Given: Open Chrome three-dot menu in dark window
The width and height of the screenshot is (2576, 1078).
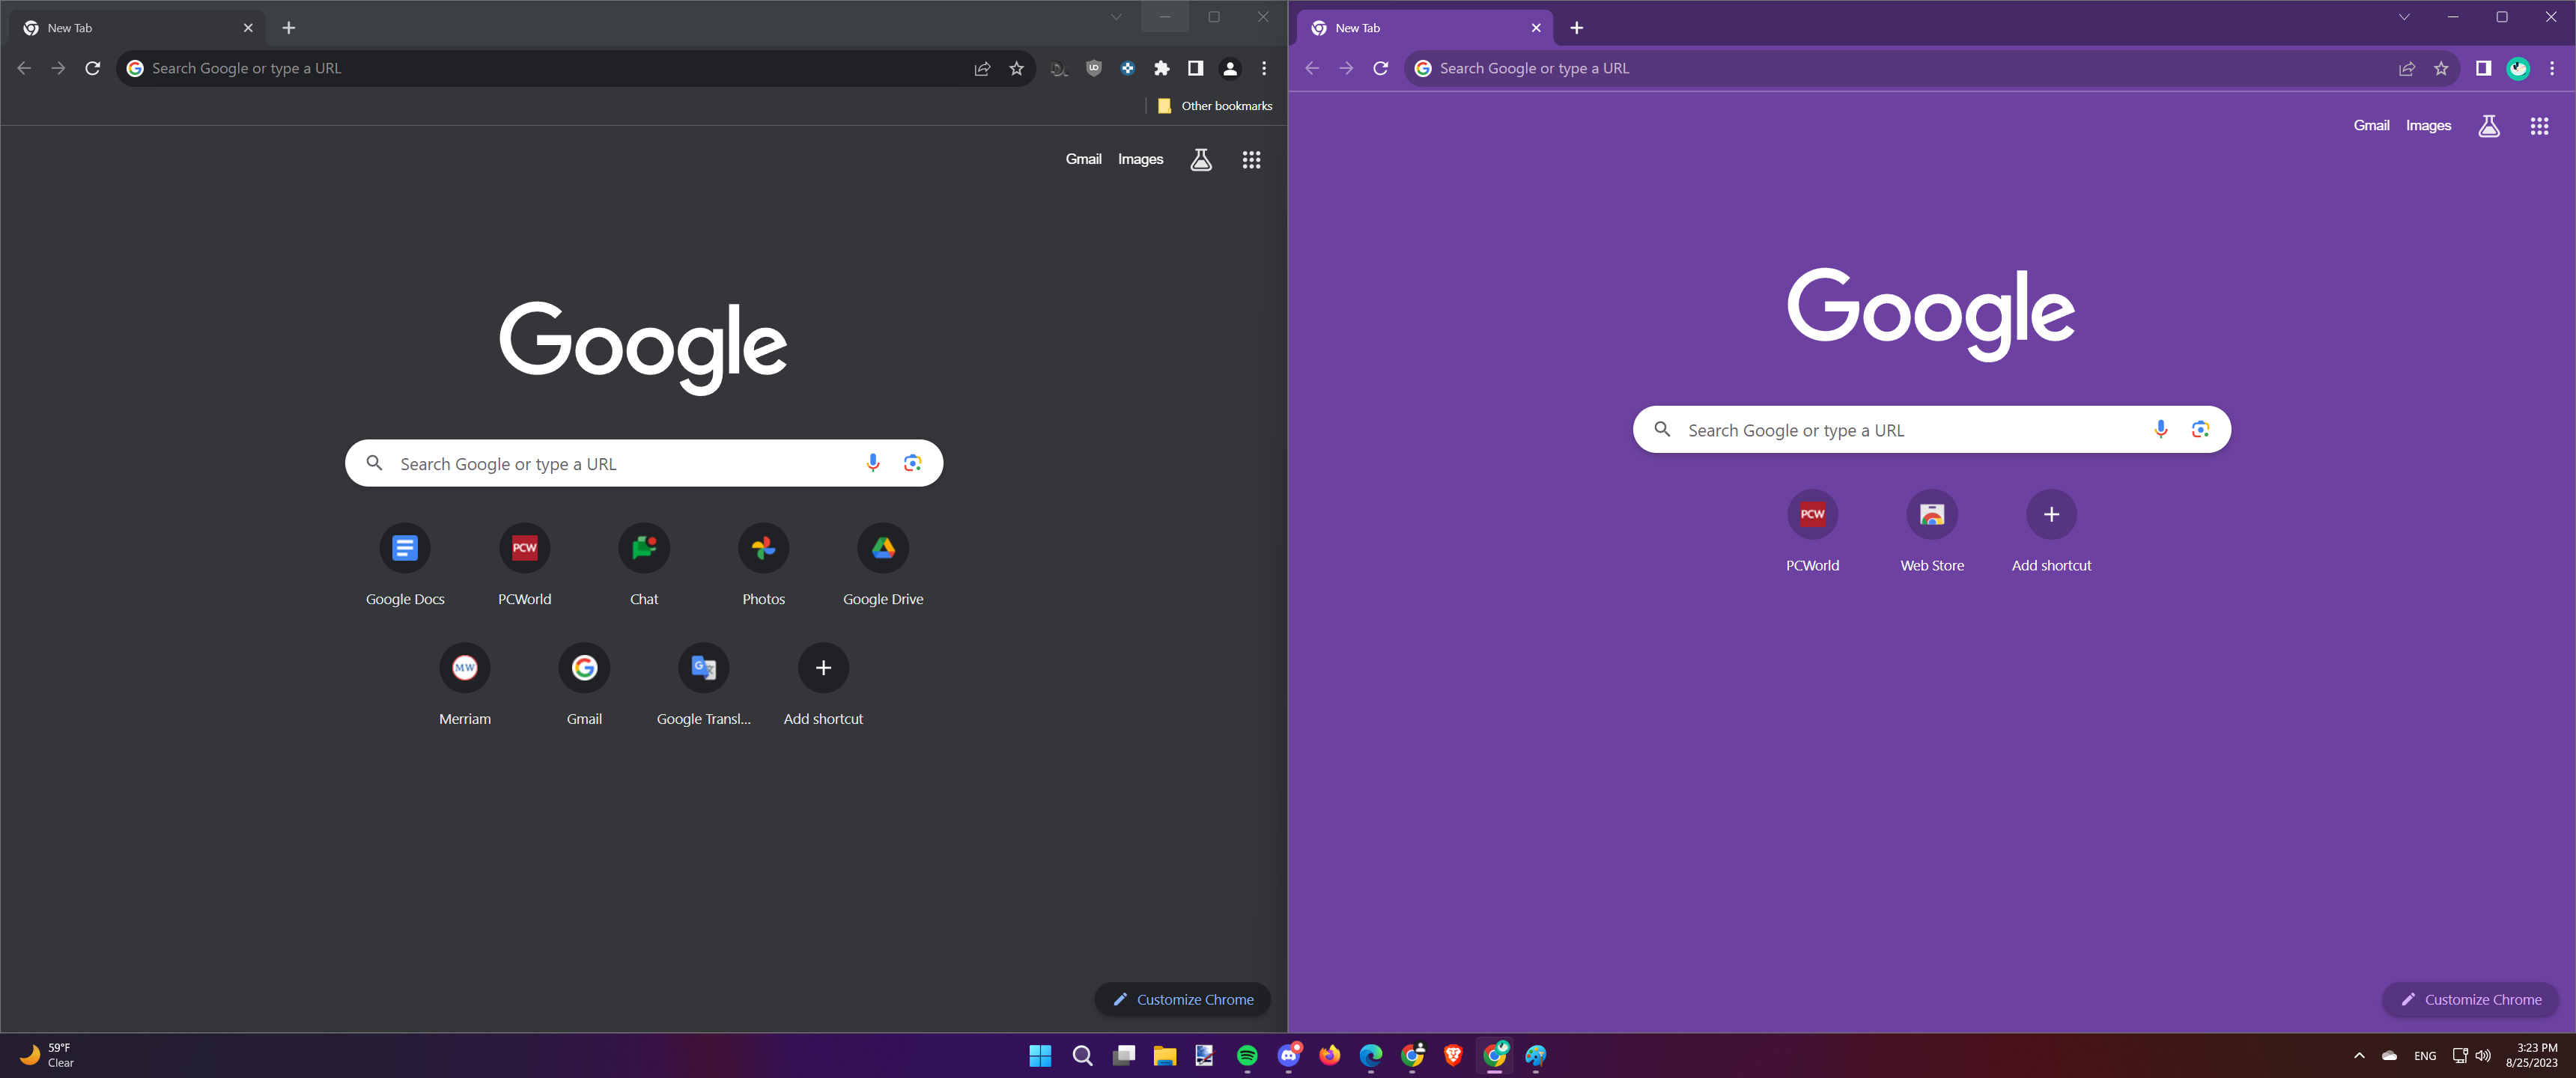Looking at the screenshot, I should pyautogui.click(x=1264, y=68).
